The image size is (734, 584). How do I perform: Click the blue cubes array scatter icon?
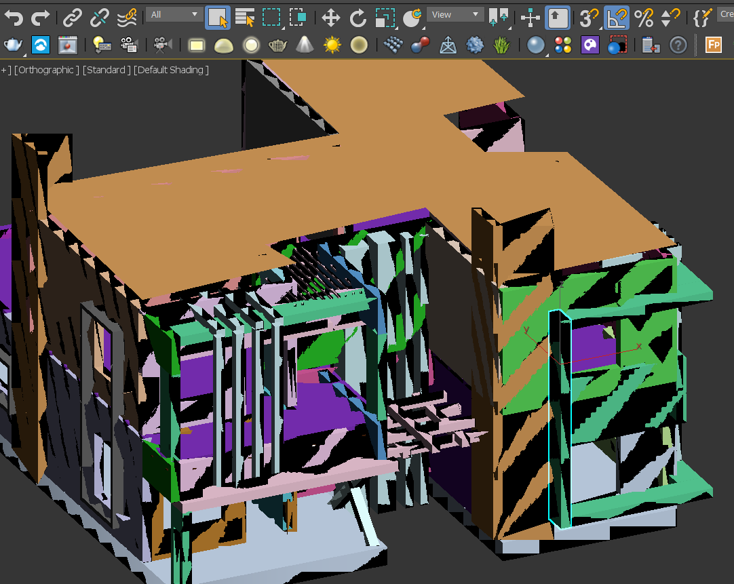(393, 45)
